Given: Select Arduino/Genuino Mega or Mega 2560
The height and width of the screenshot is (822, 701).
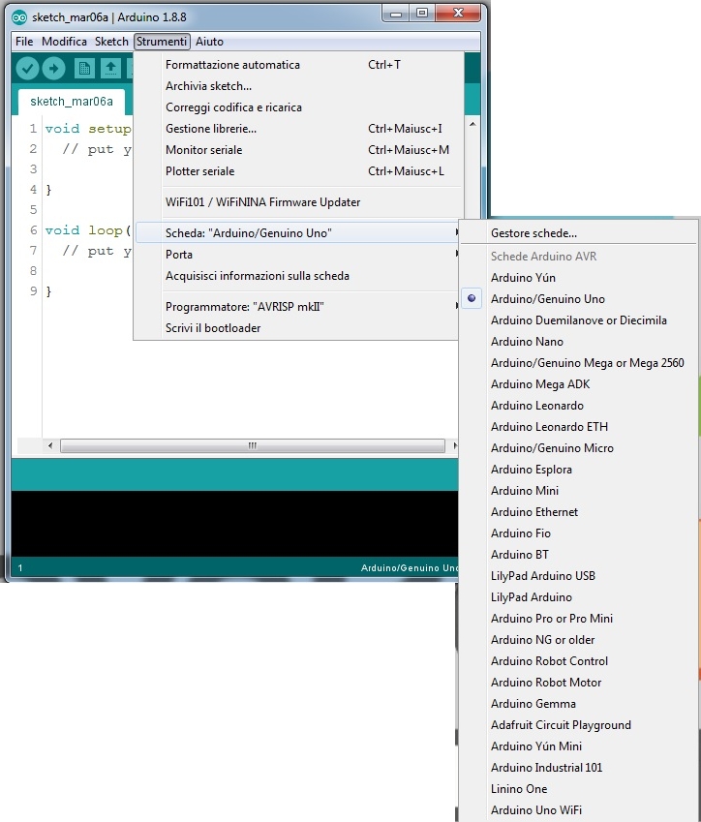Looking at the screenshot, I should click(579, 363).
